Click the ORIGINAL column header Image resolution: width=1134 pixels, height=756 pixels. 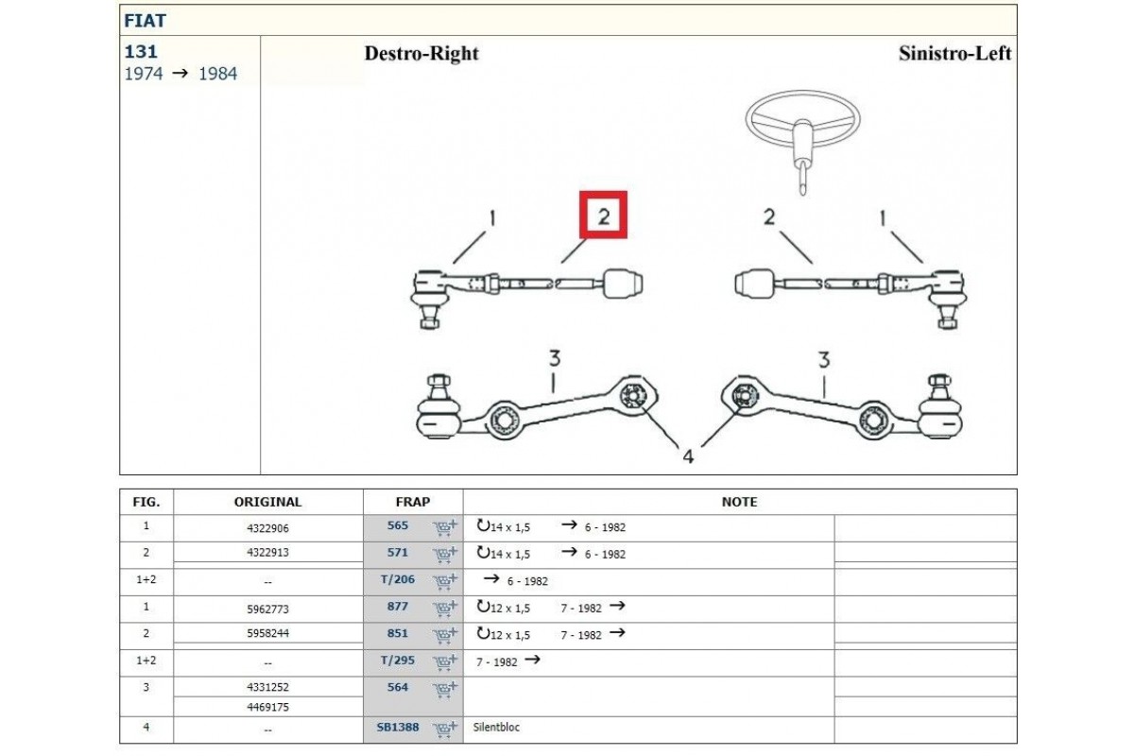267,502
